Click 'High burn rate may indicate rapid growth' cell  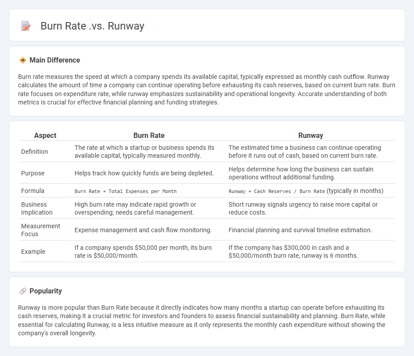(x=135, y=208)
